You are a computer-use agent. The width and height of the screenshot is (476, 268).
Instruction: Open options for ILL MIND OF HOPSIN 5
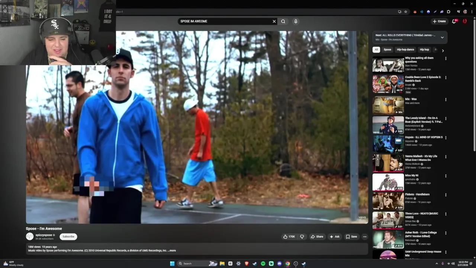point(446,138)
